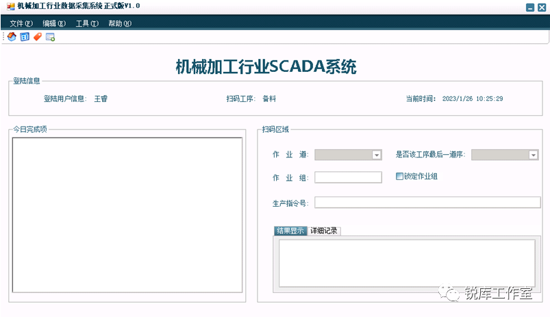The image size is (550, 317).
Task: Click the 结果显示 result text area
Action: point(407,263)
